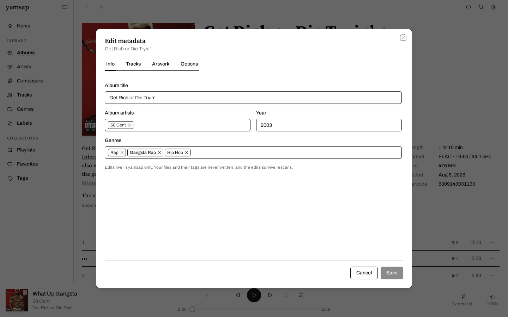Open the play queue icon
Viewport: 508px width, 317px height.
pos(301,295)
